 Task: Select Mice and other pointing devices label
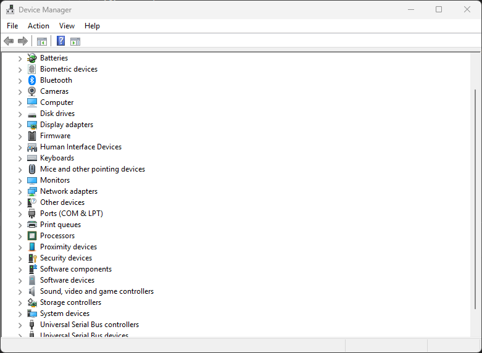[93, 169]
